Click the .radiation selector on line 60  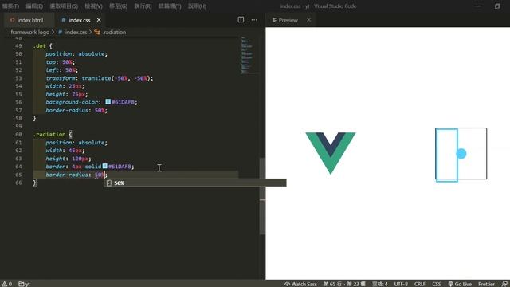point(49,134)
